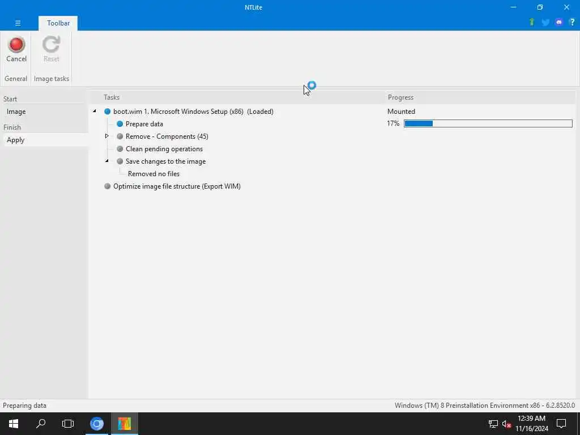Select the Prepare data task

pyautogui.click(x=144, y=124)
